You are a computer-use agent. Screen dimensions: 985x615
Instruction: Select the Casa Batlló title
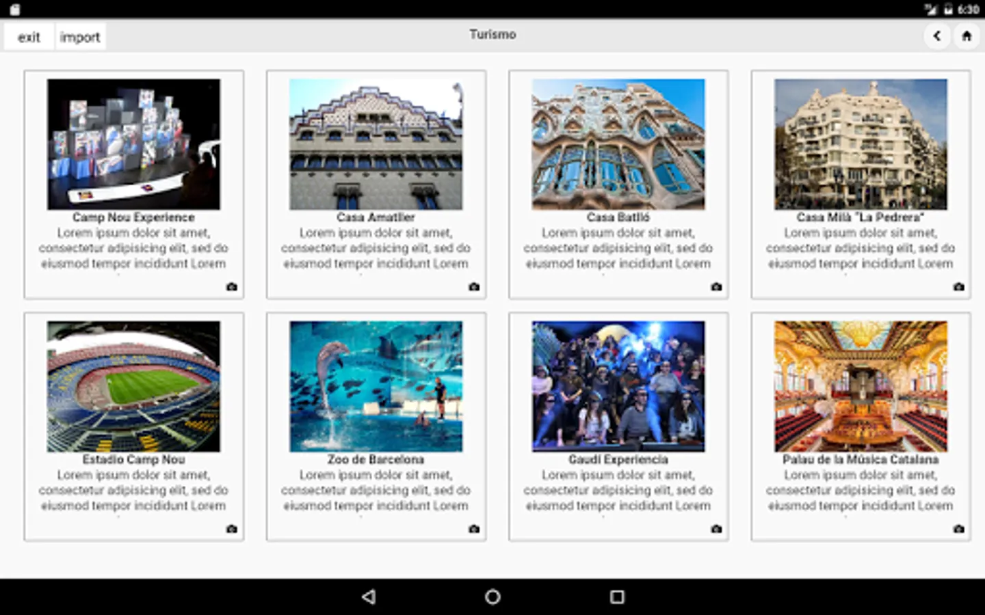[x=618, y=217]
